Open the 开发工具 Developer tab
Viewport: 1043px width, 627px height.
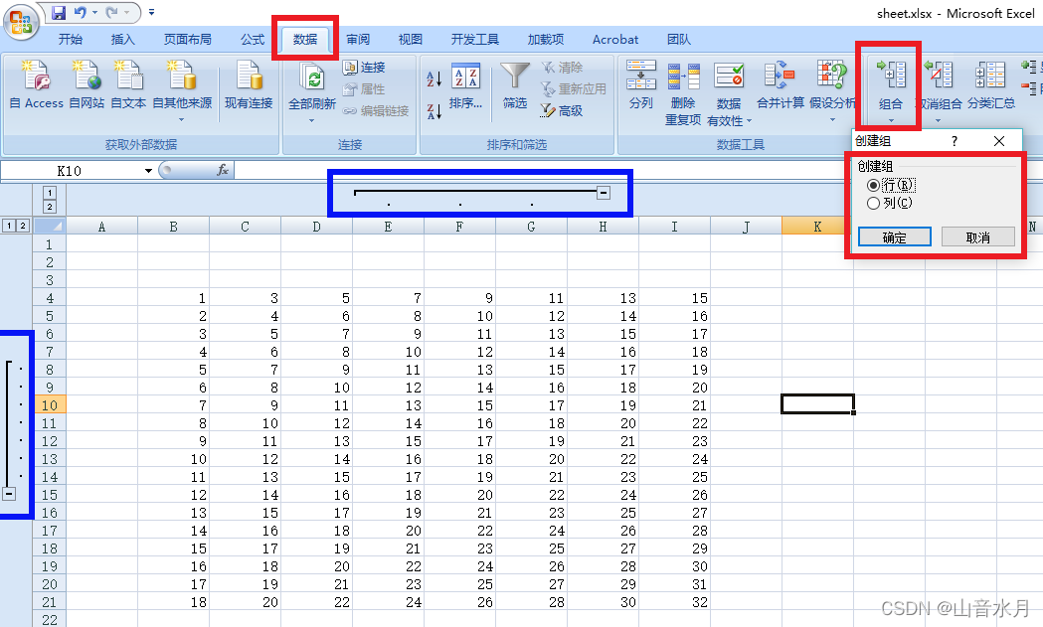[475, 39]
